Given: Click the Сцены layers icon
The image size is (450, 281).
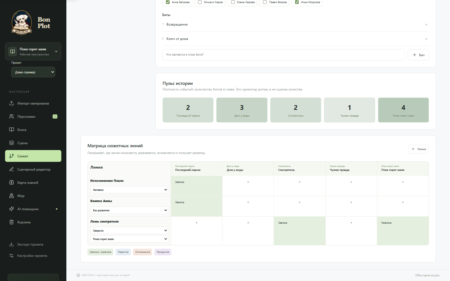Looking at the screenshot, I should pos(12,143).
